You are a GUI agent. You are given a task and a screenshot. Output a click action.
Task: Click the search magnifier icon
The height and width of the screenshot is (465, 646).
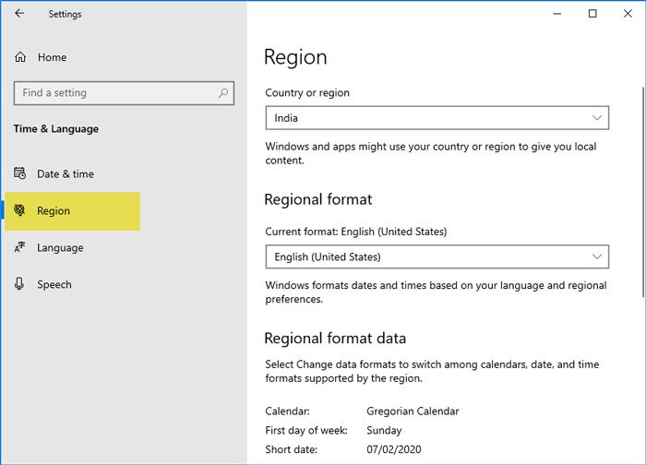point(223,93)
